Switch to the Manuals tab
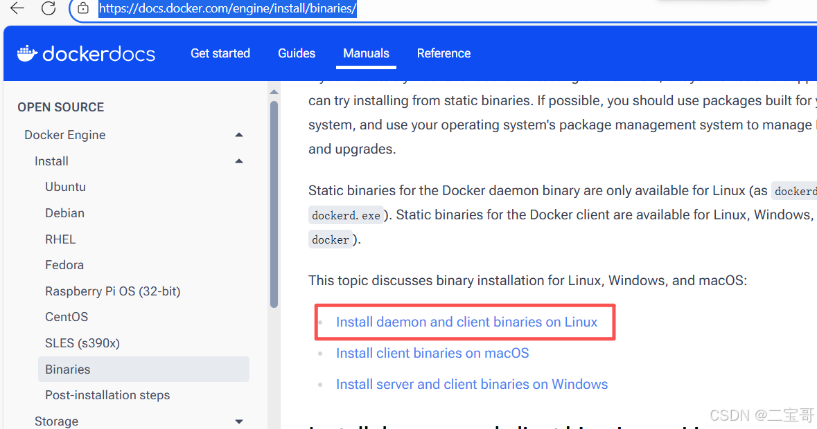Image resolution: width=817 pixels, height=429 pixels. (x=366, y=53)
